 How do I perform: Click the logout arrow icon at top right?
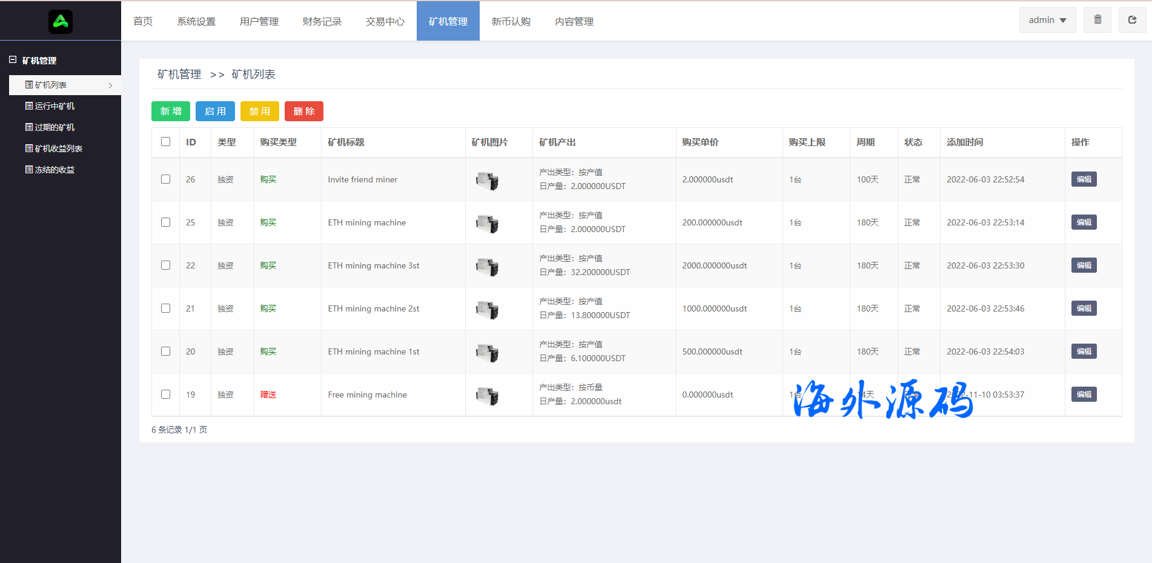coord(1132,20)
